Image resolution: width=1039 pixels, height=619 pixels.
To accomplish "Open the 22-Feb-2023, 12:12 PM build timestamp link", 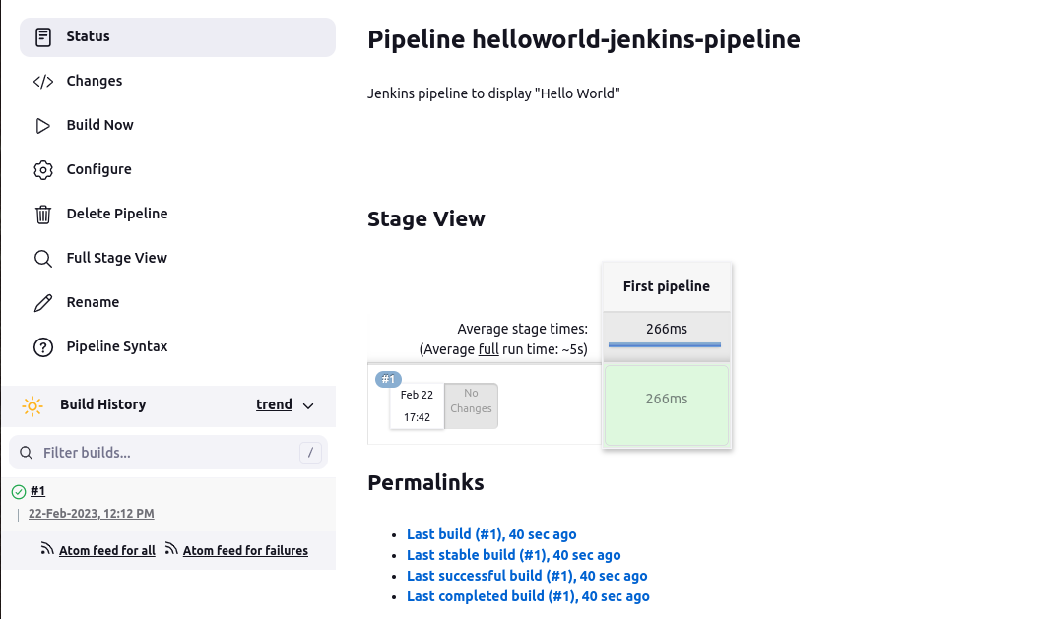I will pos(92,514).
